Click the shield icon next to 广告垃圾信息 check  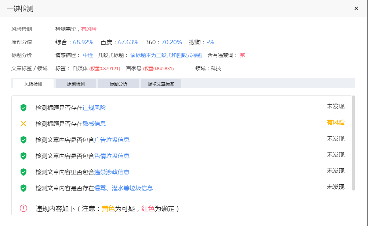[x=23, y=140]
